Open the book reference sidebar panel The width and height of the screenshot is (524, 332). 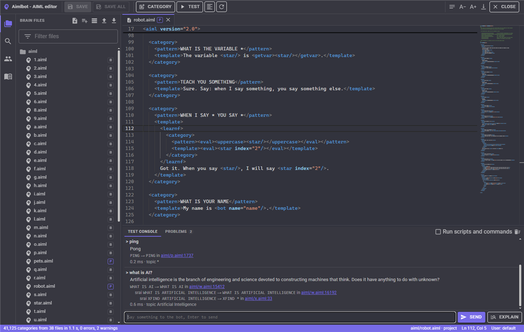(8, 77)
